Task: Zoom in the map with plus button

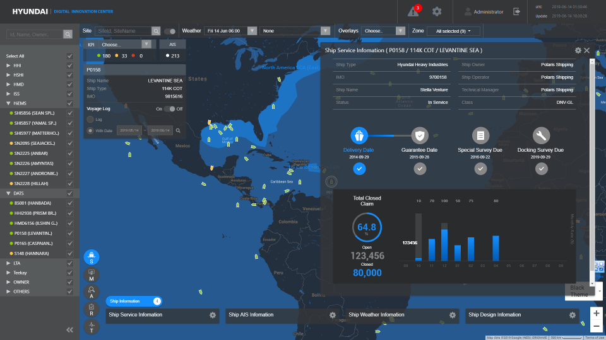Action: 597,313
